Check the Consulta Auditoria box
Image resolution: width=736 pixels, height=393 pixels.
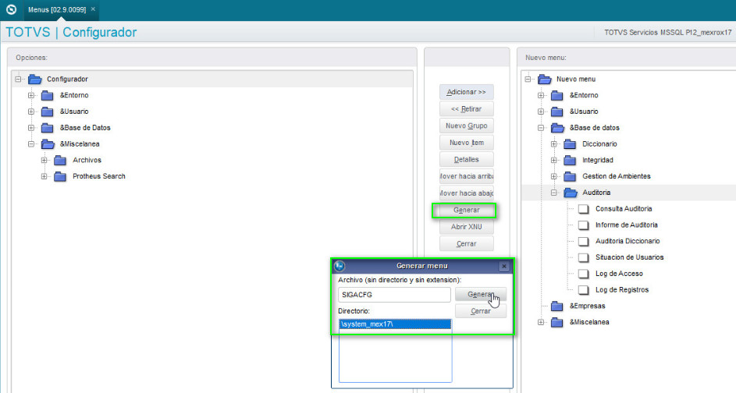pos(584,209)
